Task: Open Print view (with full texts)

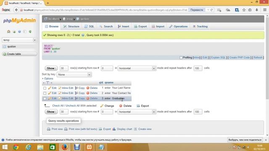Action: click(81, 129)
